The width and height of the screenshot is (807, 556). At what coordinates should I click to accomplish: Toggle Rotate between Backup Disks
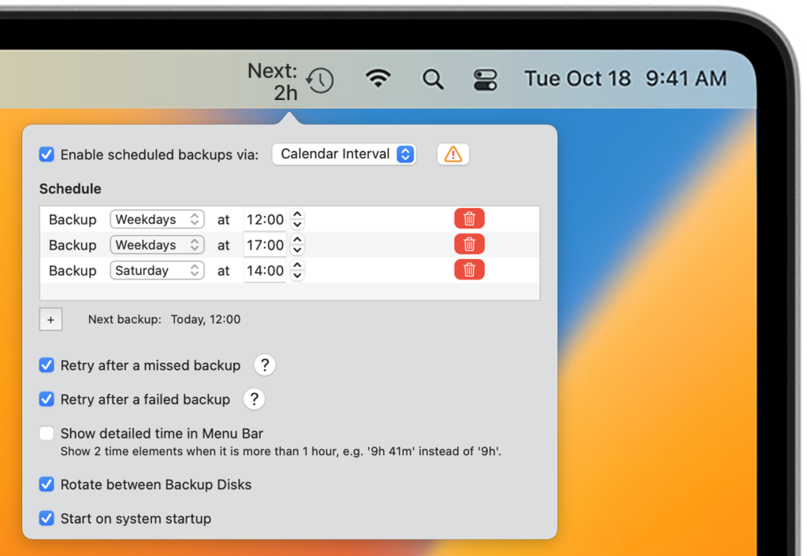pyautogui.click(x=46, y=484)
